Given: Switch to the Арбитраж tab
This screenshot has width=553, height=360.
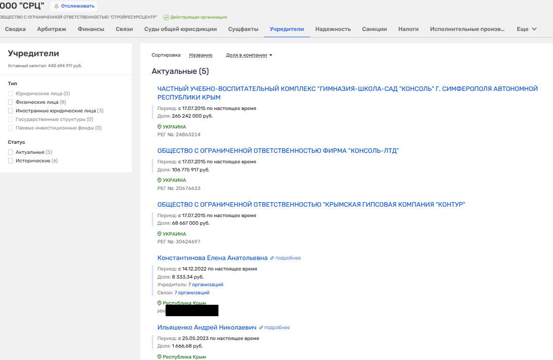Looking at the screenshot, I should (51, 29).
